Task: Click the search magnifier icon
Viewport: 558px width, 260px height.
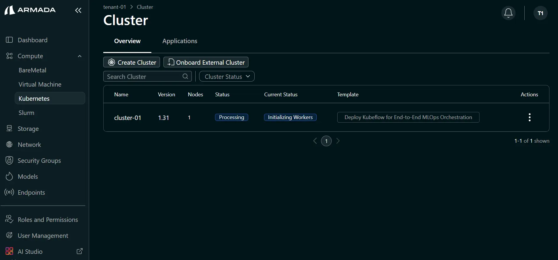Action: pos(185,76)
